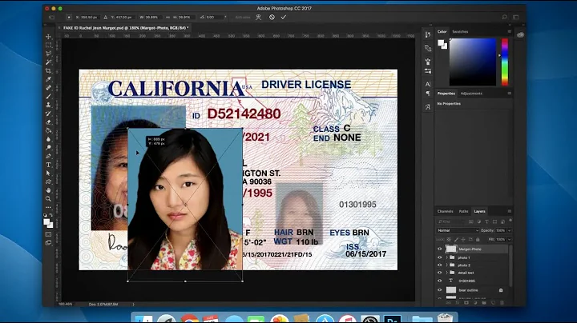Hide the detail text group

point(439,273)
